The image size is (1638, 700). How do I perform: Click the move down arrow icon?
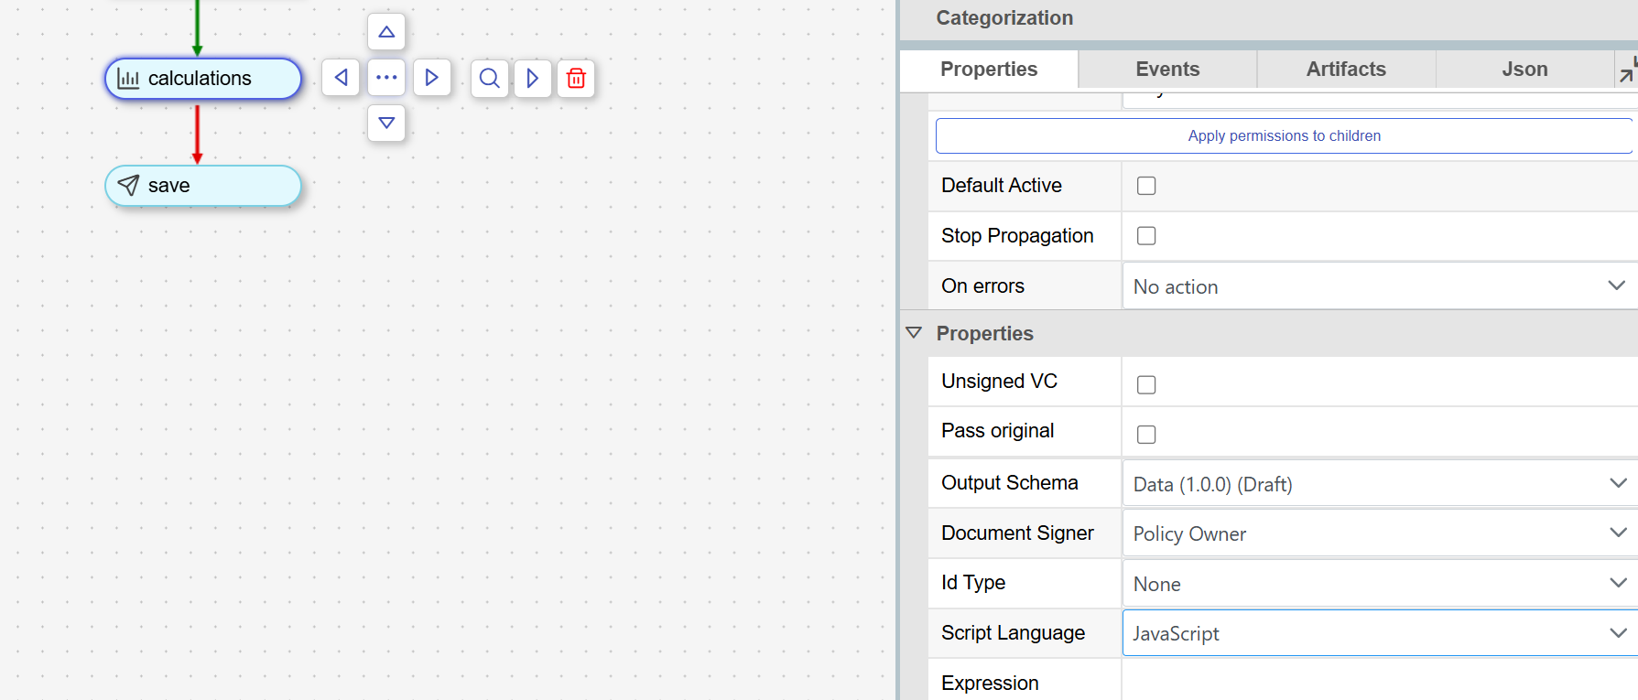[386, 123]
